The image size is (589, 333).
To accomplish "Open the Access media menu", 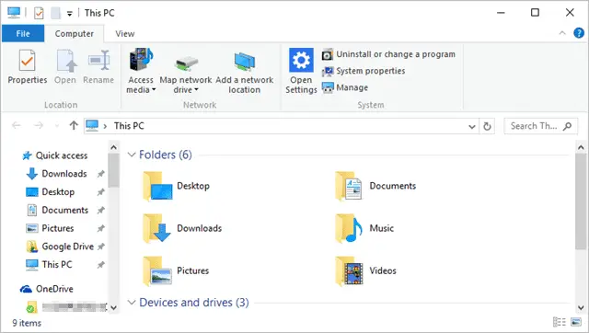I will point(141,71).
